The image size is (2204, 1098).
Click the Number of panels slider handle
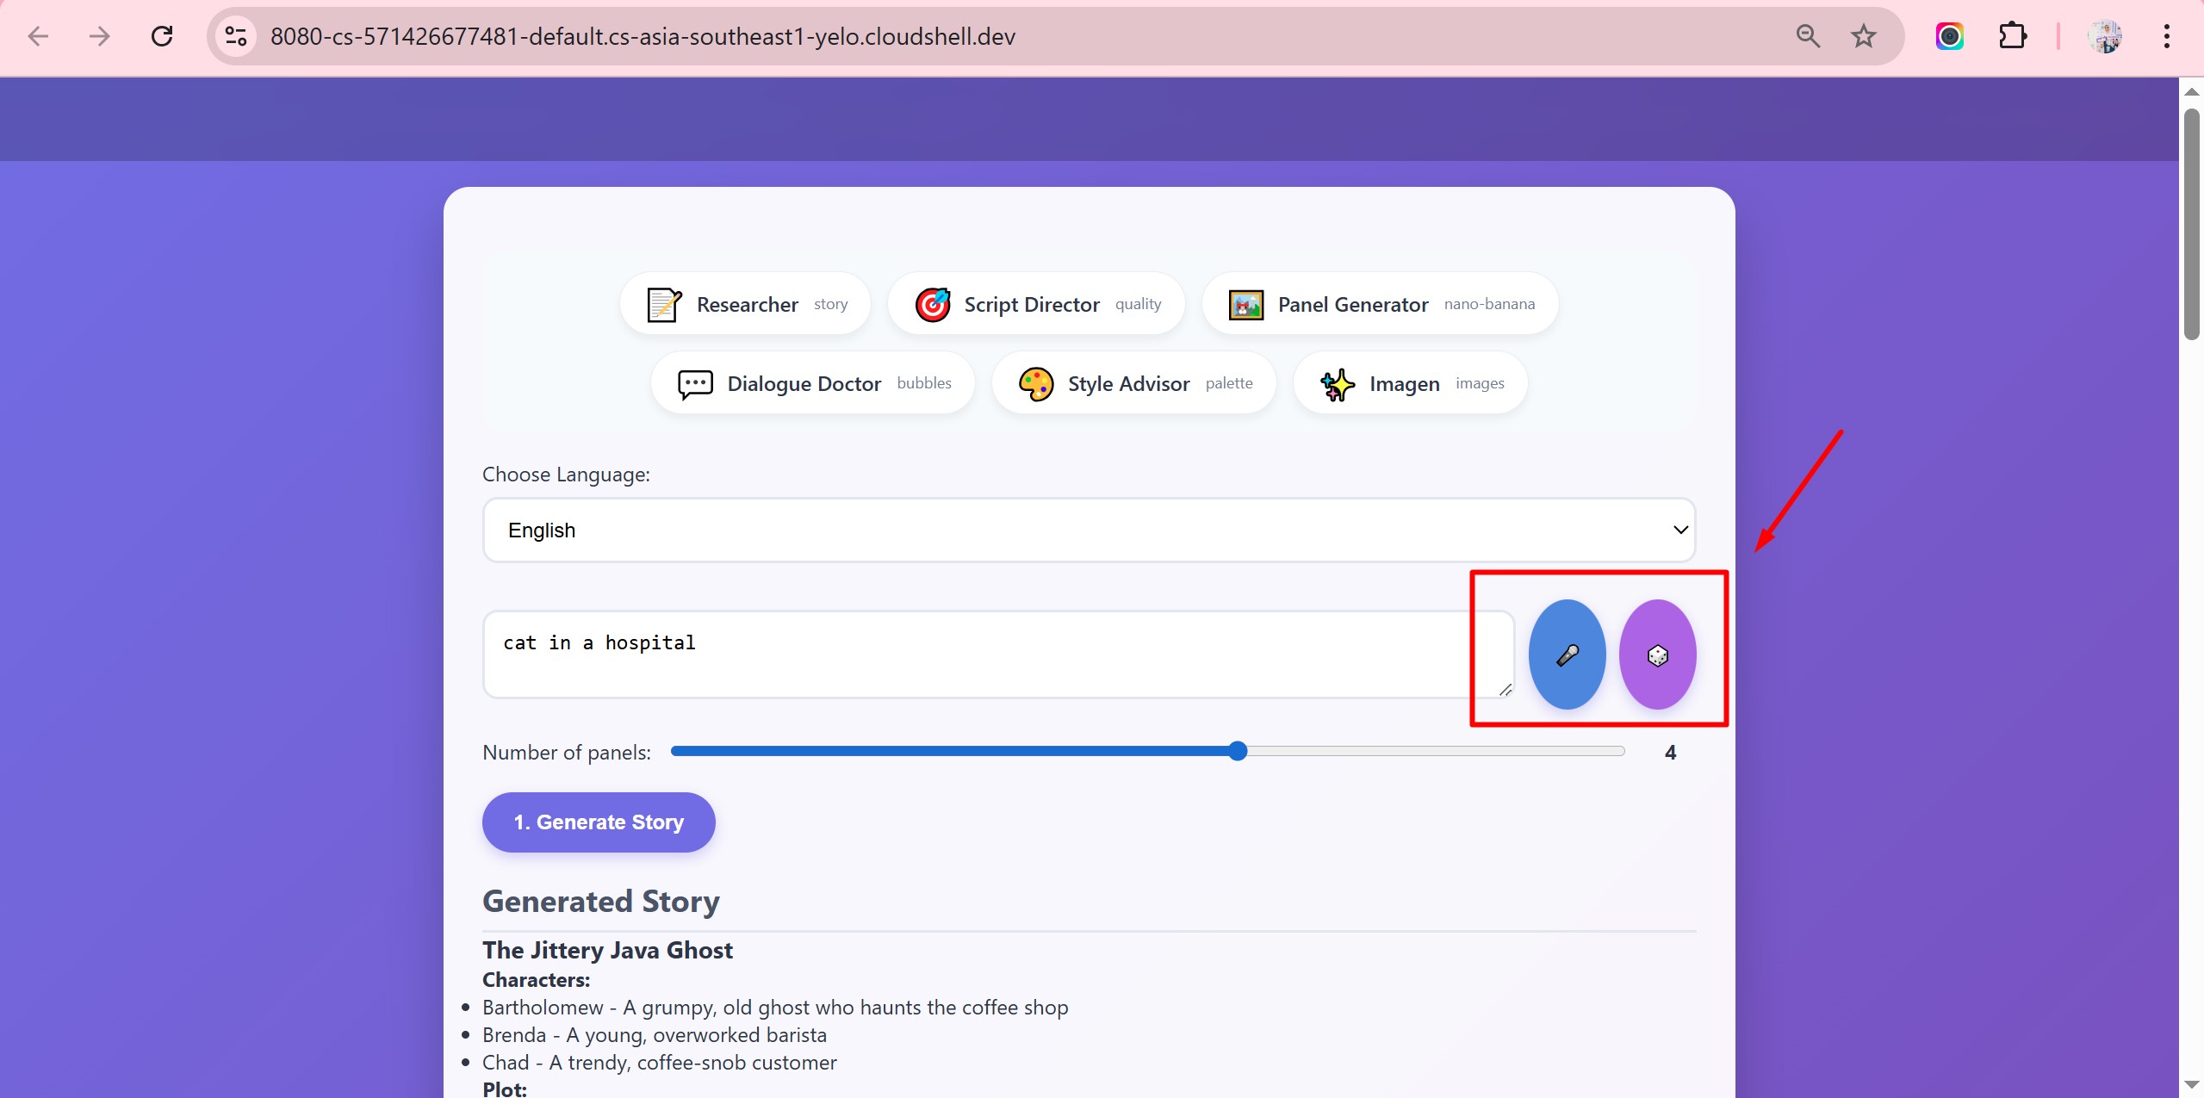pos(1238,751)
